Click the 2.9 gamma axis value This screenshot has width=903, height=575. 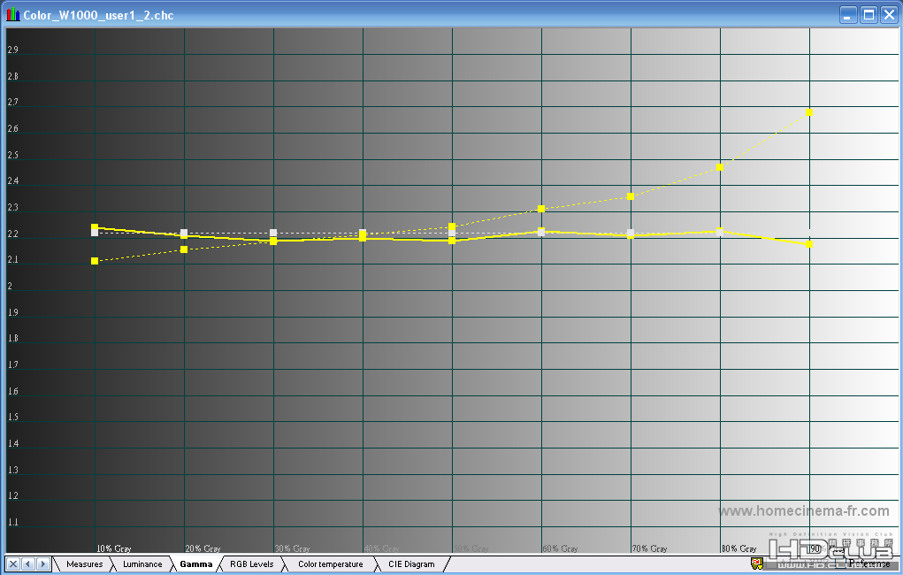pos(12,50)
